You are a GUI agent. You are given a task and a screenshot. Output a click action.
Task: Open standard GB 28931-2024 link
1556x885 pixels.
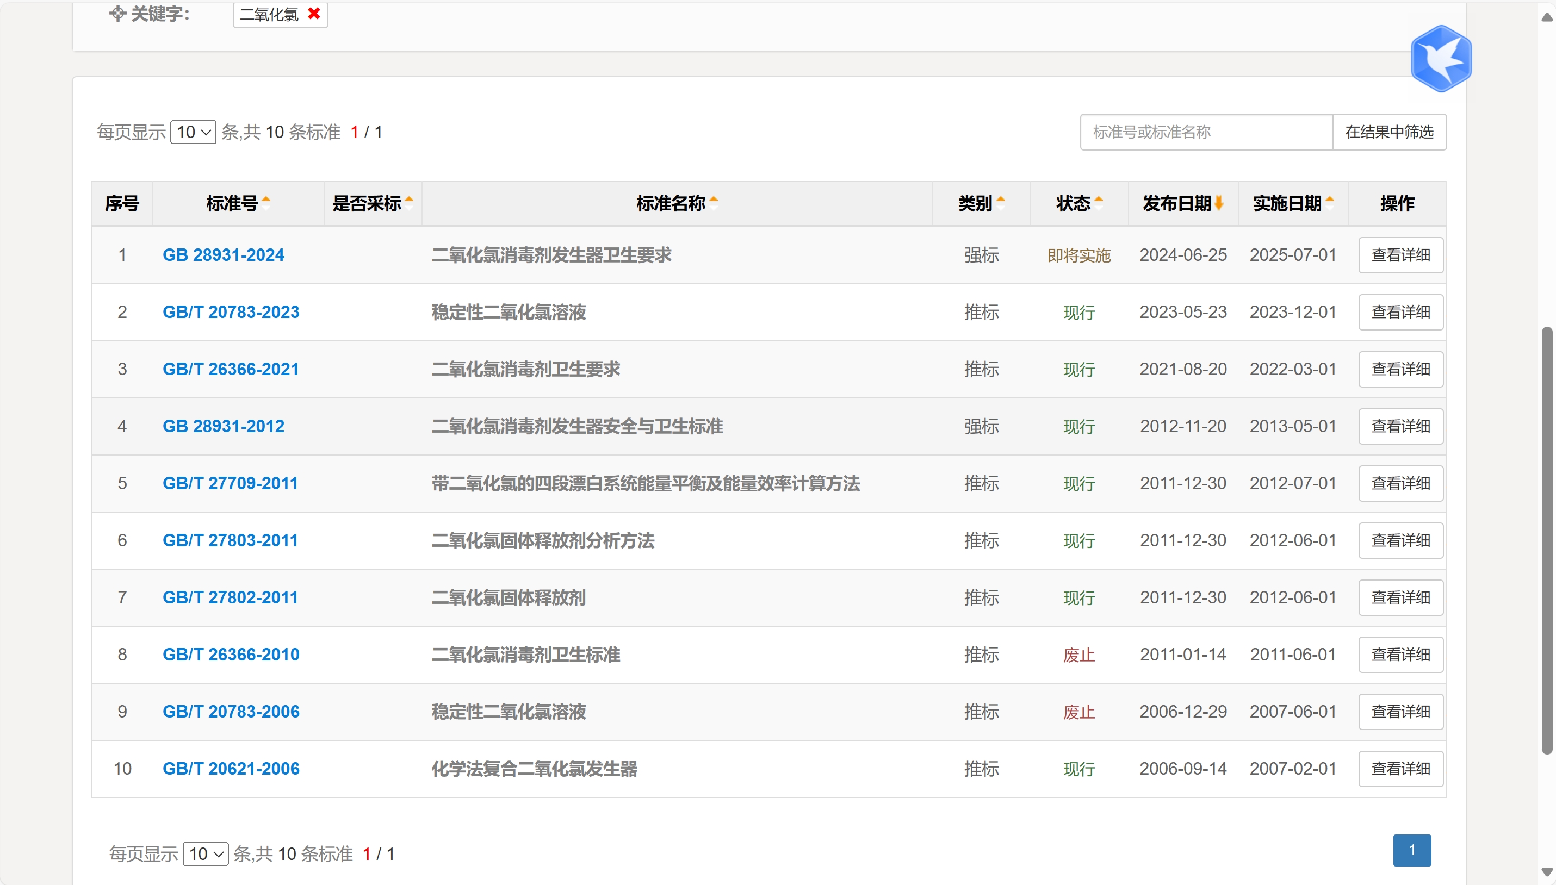coord(223,254)
